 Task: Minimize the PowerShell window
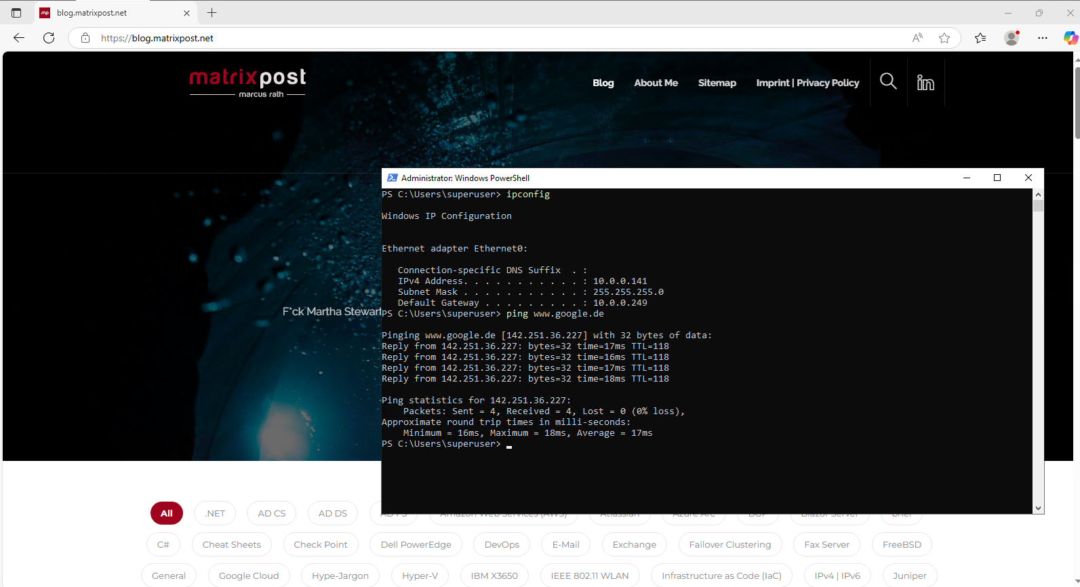pyautogui.click(x=967, y=178)
